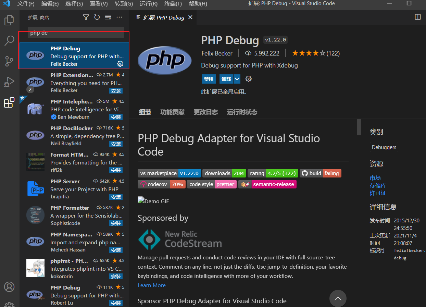Open the gear settings beside uninstall button
The width and height of the screenshot is (426, 307).
pos(249,79)
